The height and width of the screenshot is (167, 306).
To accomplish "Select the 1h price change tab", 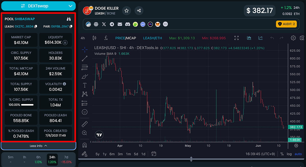I will 24,159.
